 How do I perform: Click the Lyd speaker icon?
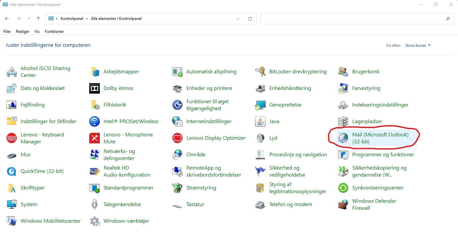260,138
